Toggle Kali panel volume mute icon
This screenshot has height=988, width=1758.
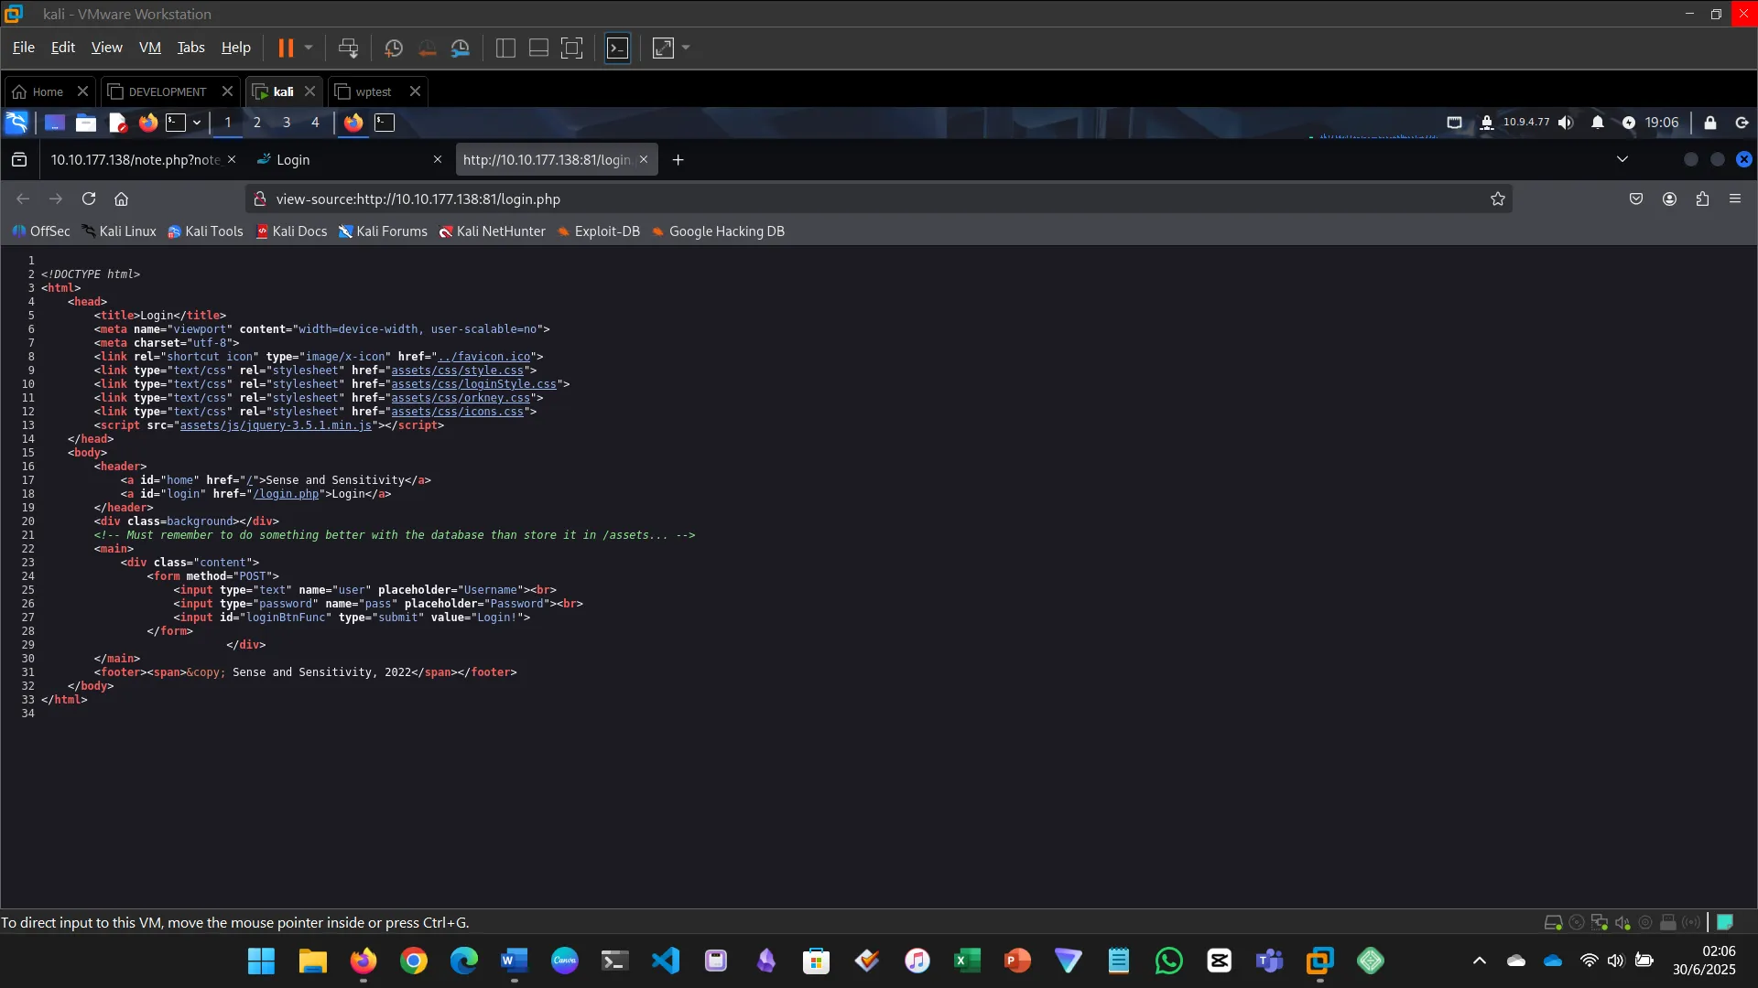(1567, 123)
